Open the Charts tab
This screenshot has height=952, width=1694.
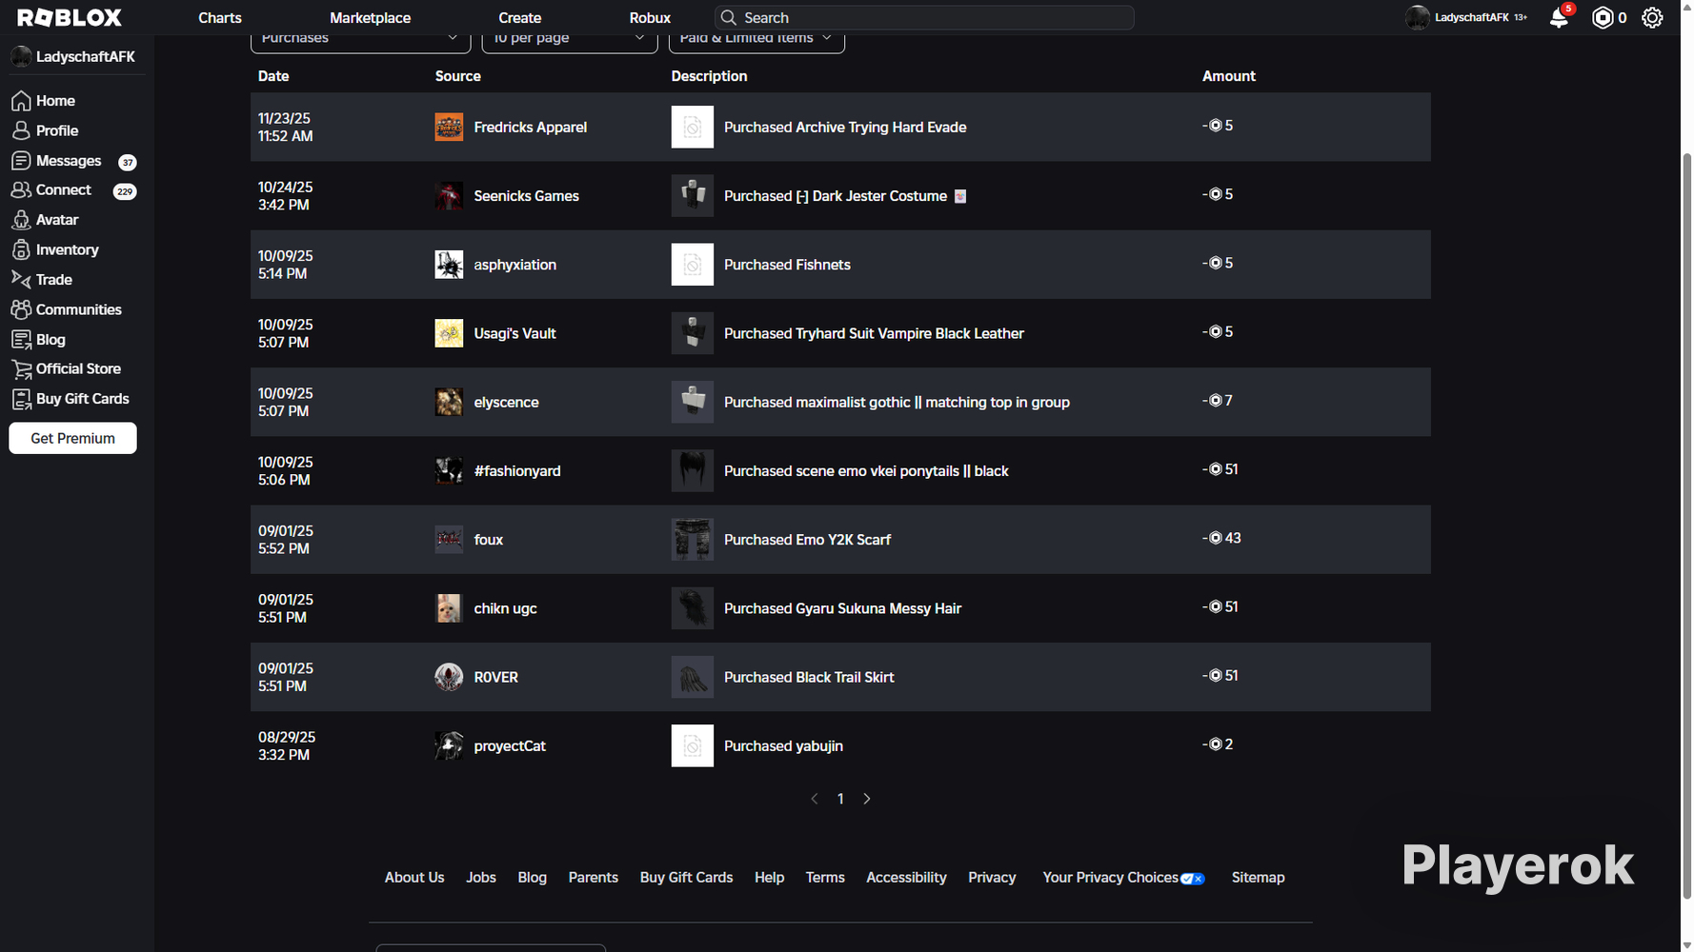point(220,18)
